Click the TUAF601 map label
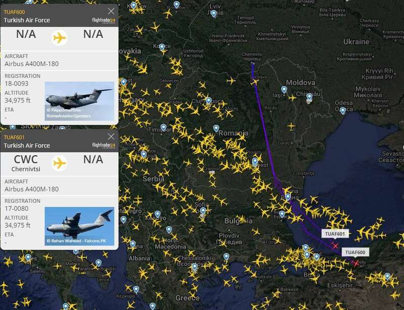This screenshot has width=404, height=310. tap(335, 234)
